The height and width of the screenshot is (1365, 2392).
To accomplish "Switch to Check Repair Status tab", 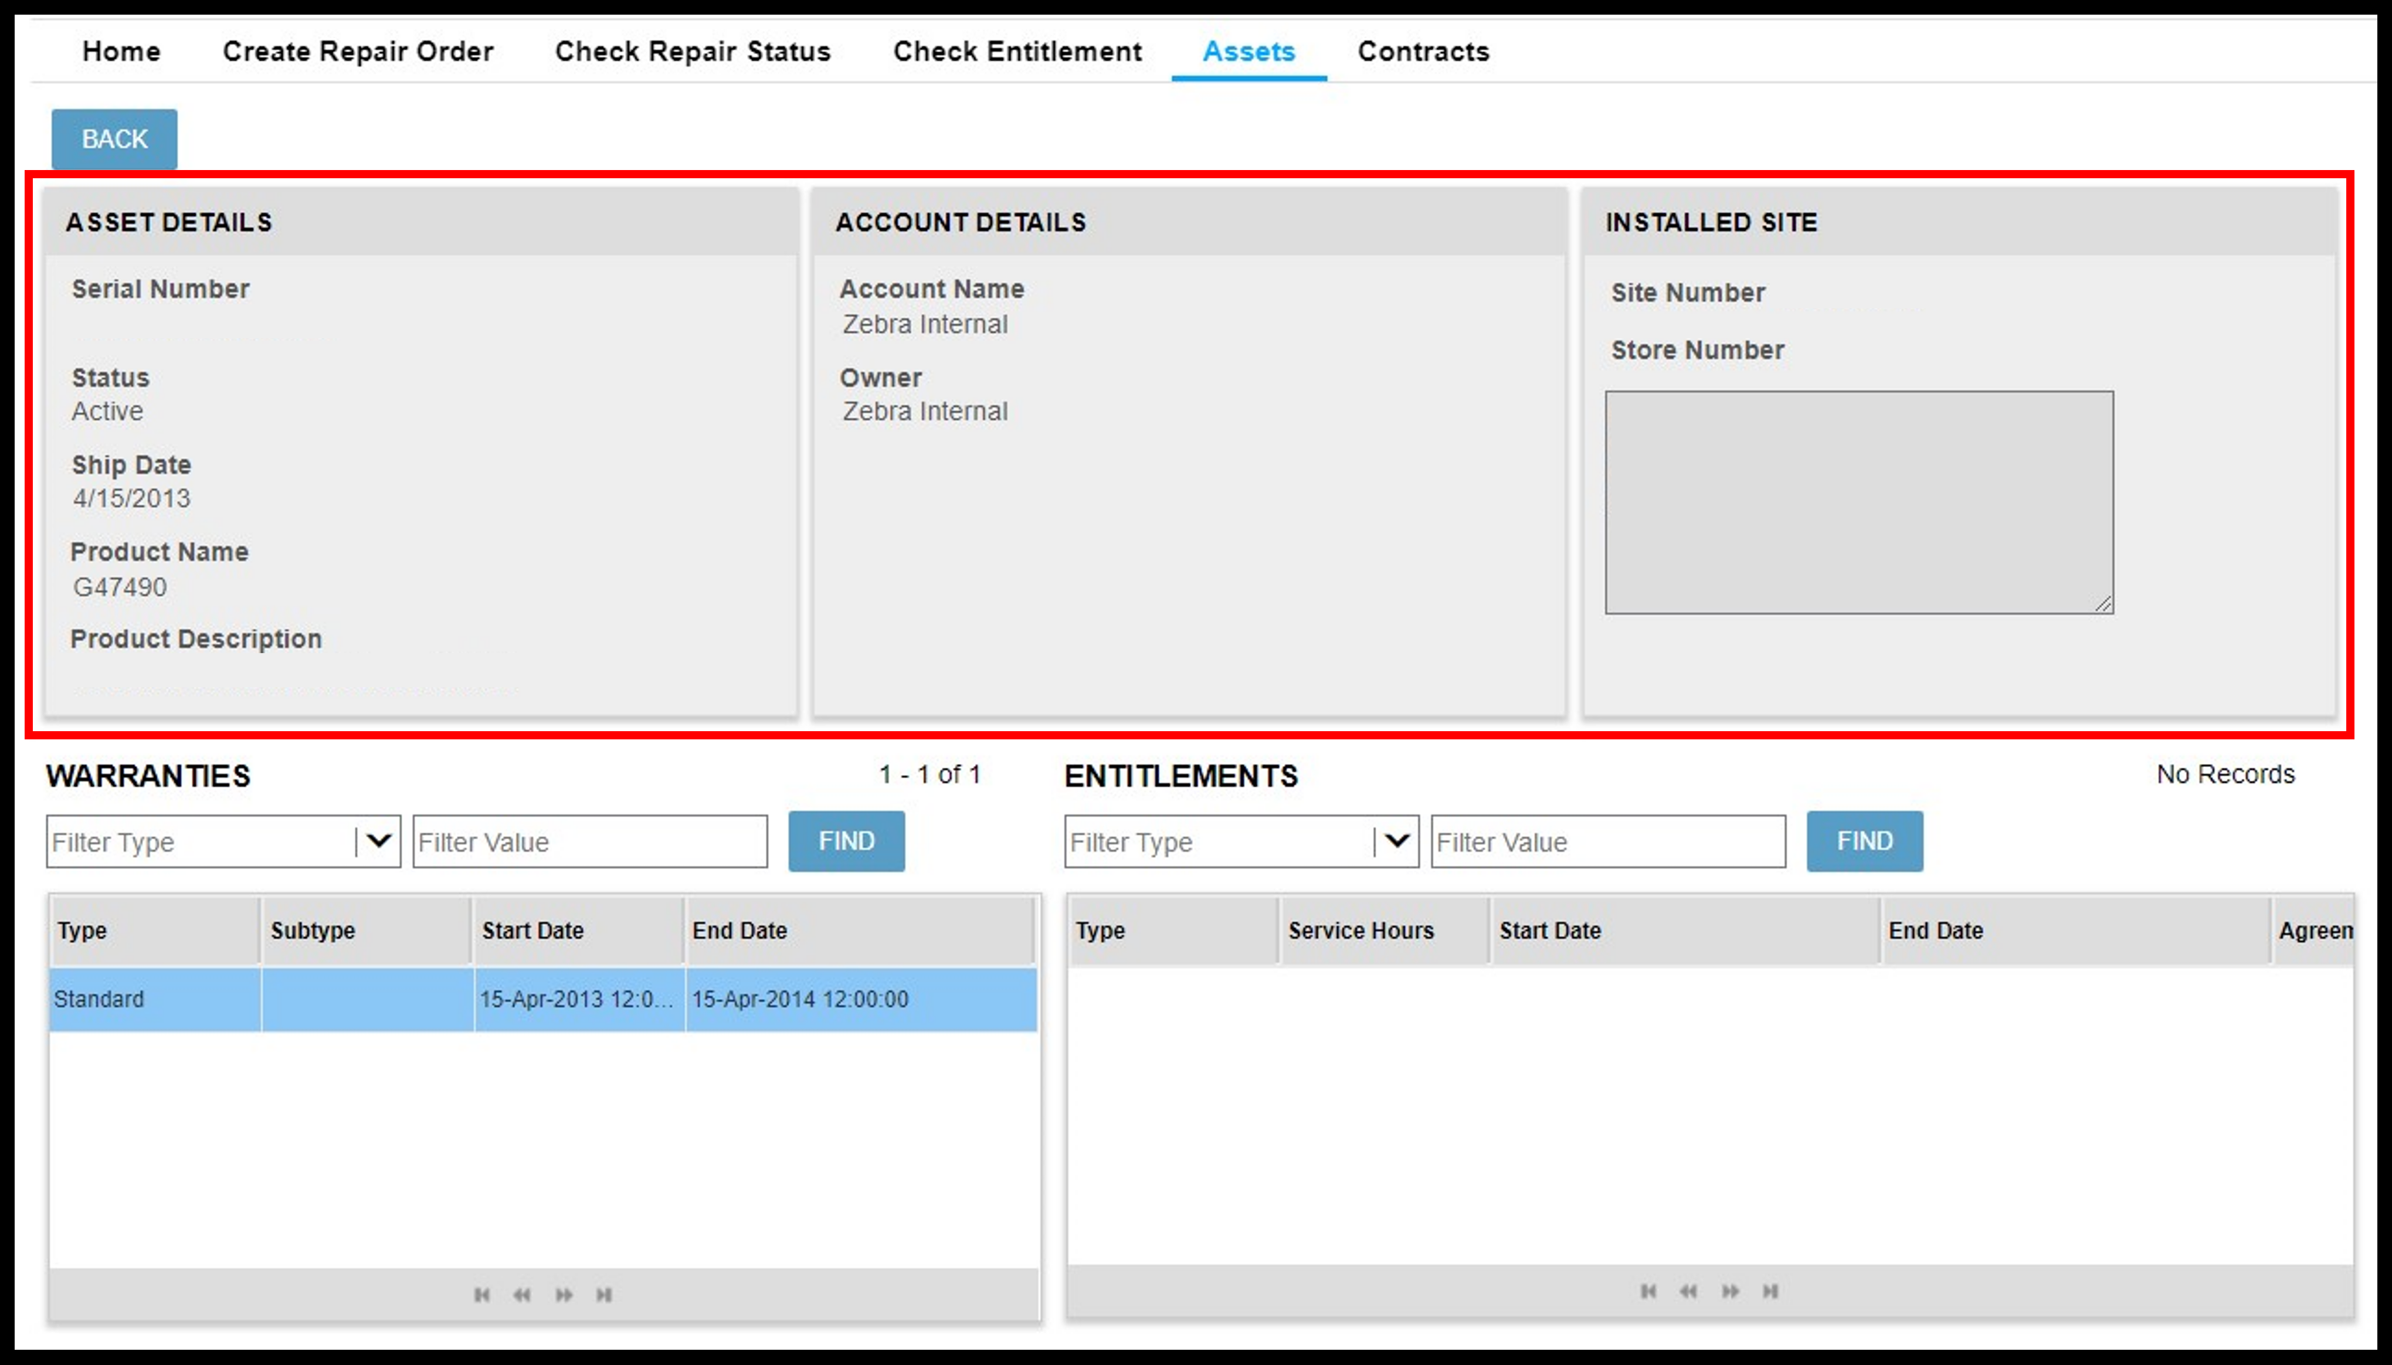I will (693, 50).
